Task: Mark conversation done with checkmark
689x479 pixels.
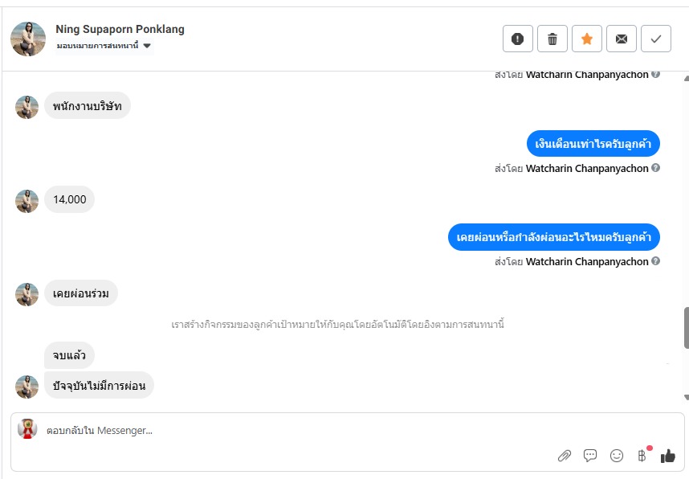Action: [x=656, y=39]
